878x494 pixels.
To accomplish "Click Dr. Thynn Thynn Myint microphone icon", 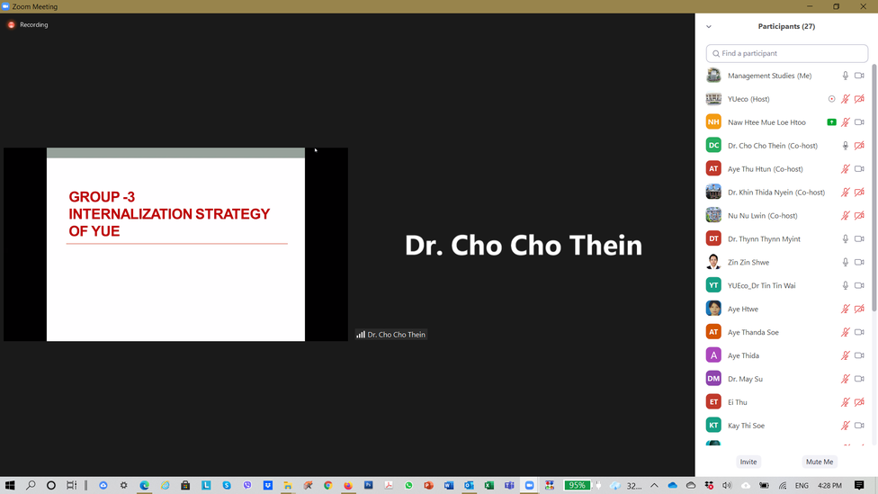I will [846, 238].
